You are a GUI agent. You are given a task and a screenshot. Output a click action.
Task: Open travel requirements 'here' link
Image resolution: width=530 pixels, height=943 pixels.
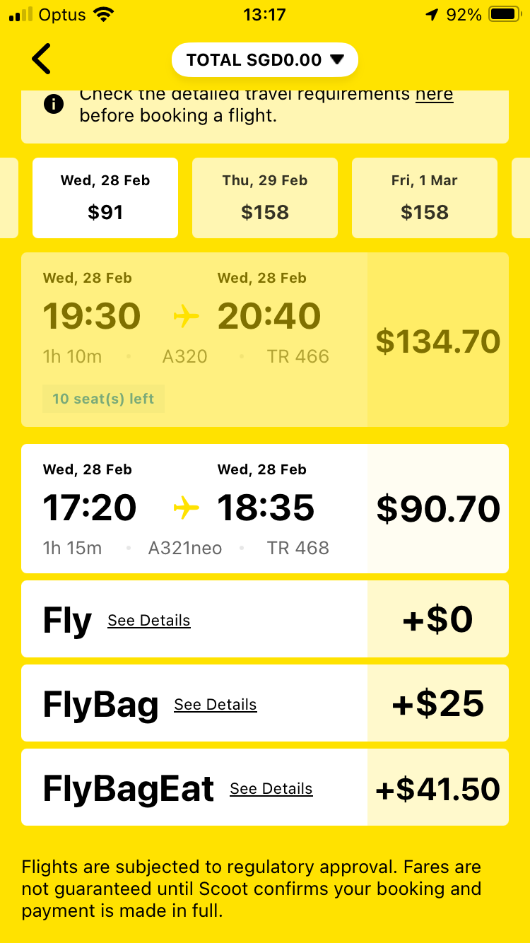(434, 94)
